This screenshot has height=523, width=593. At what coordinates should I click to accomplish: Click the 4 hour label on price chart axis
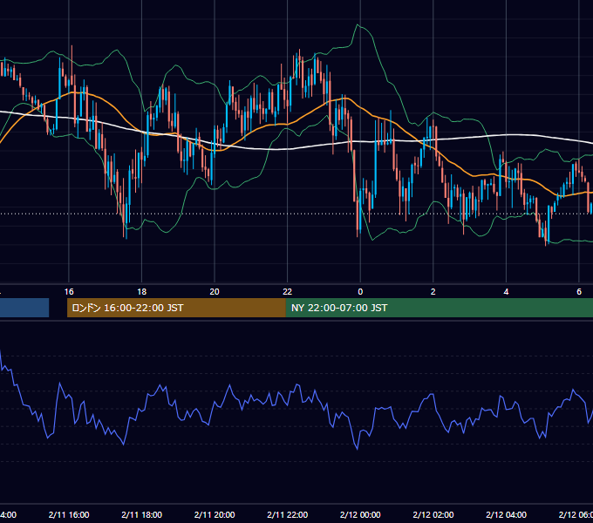tap(506, 292)
